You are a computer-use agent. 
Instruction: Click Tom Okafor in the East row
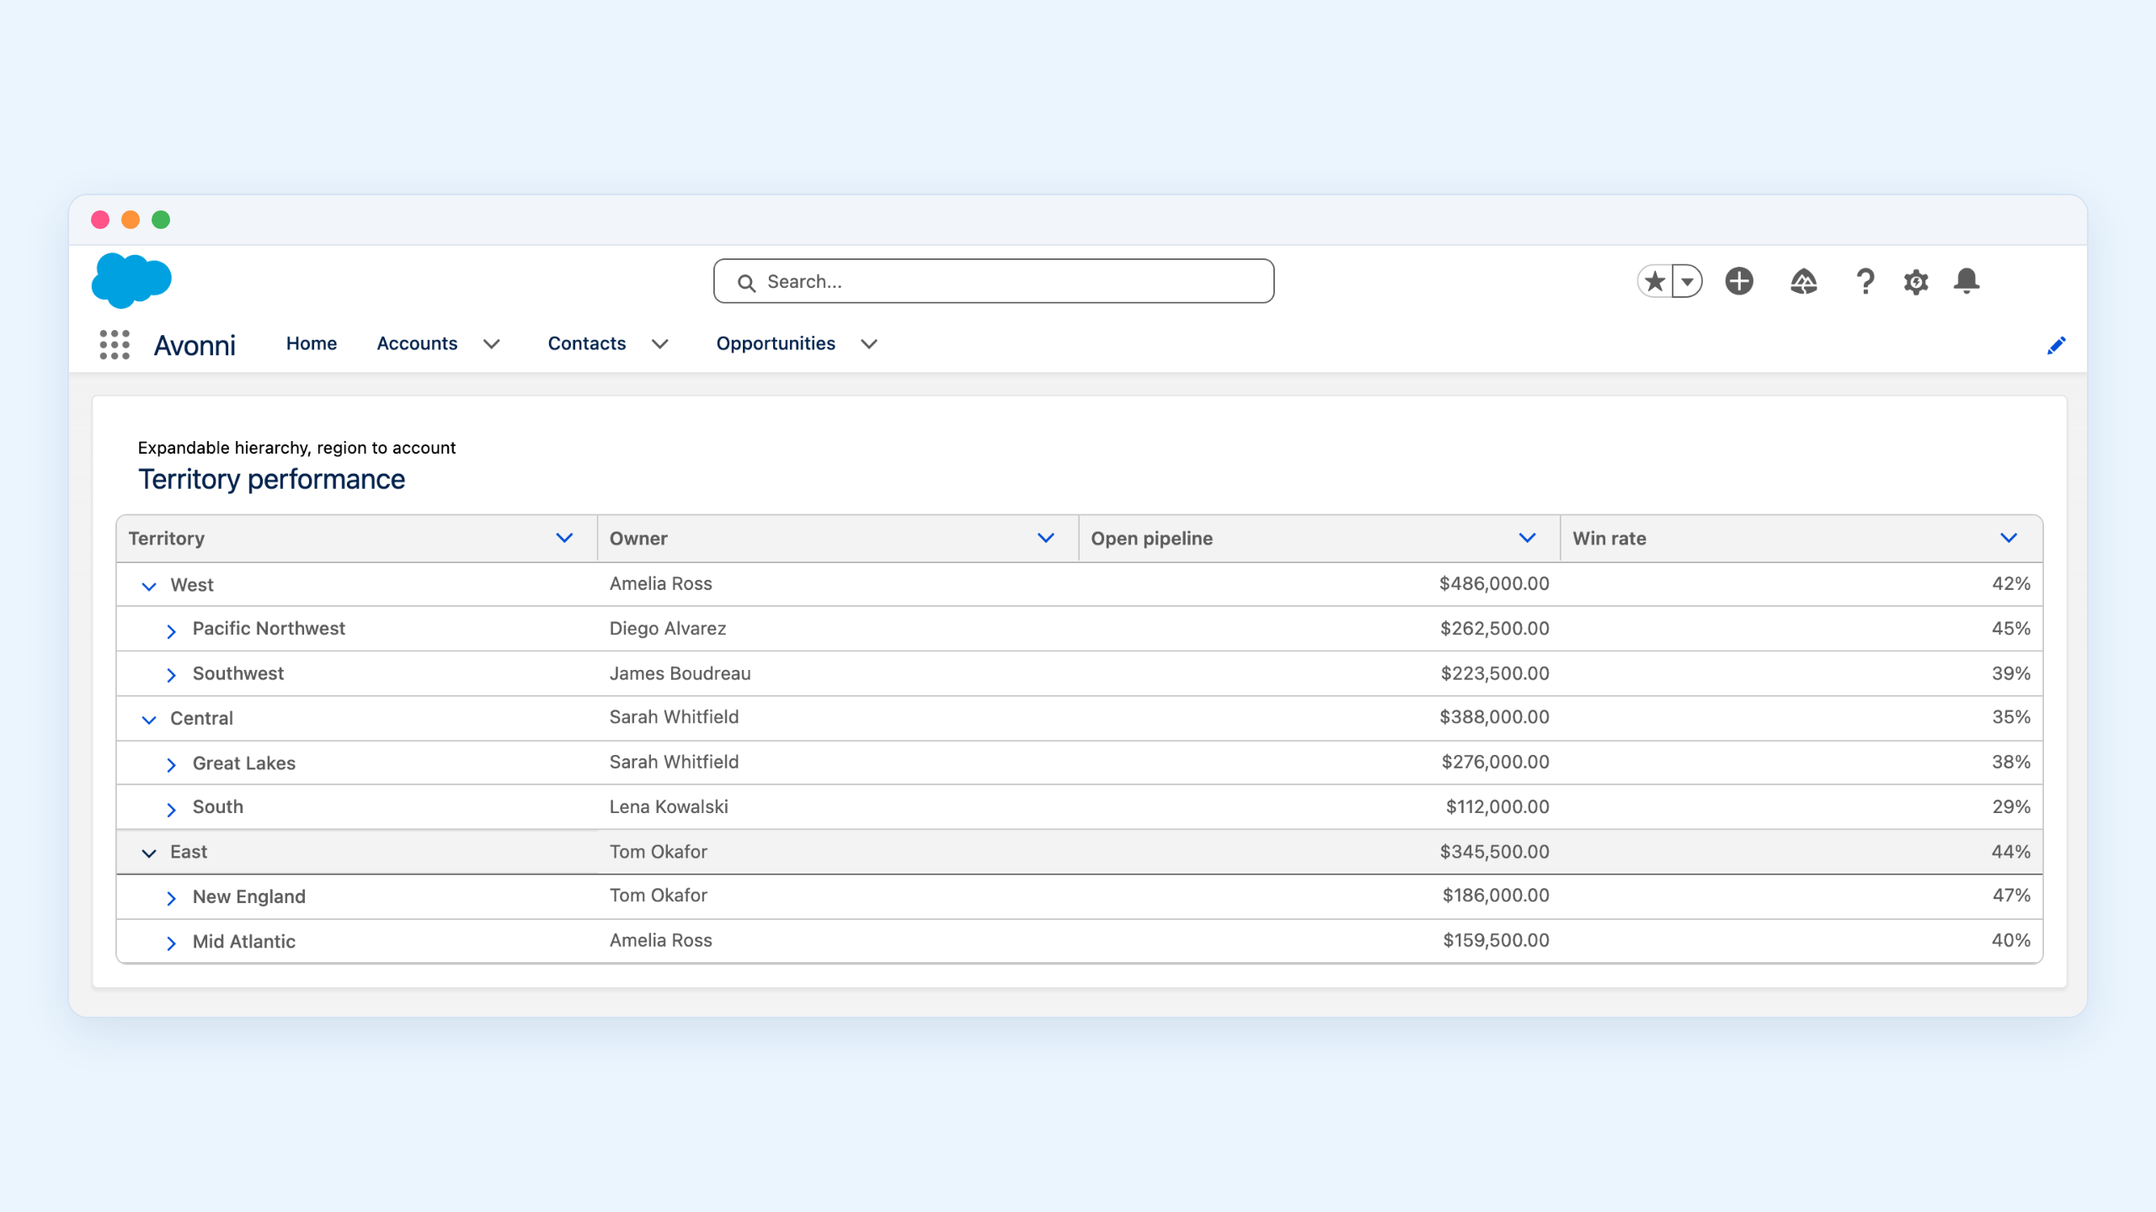[659, 852]
